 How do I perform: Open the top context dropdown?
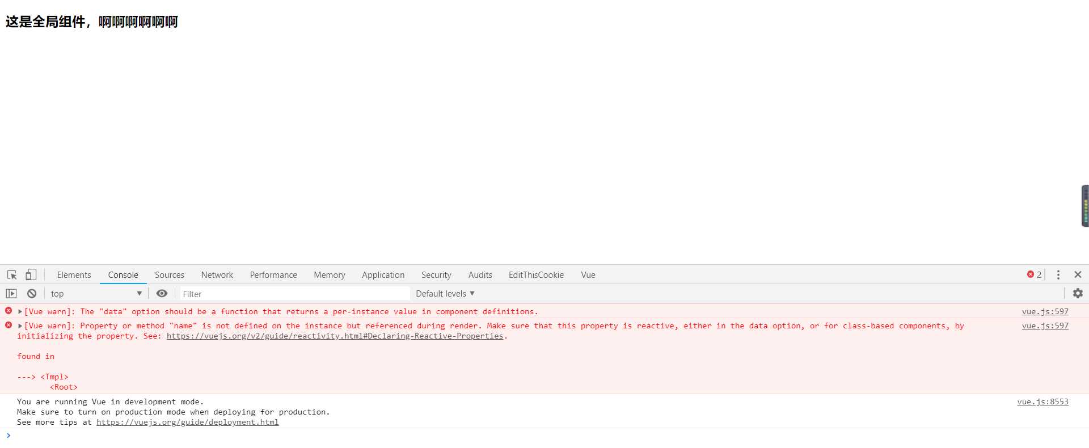pyautogui.click(x=96, y=294)
